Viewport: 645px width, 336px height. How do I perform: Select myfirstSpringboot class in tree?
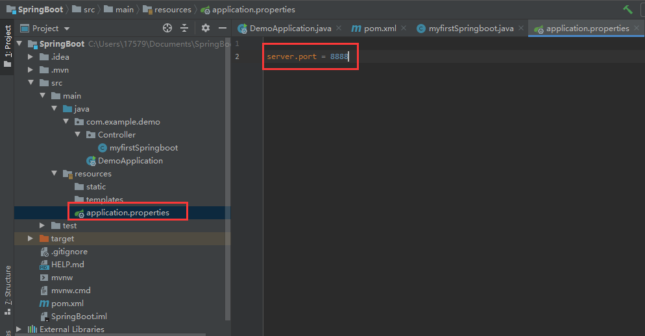point(143,148)
